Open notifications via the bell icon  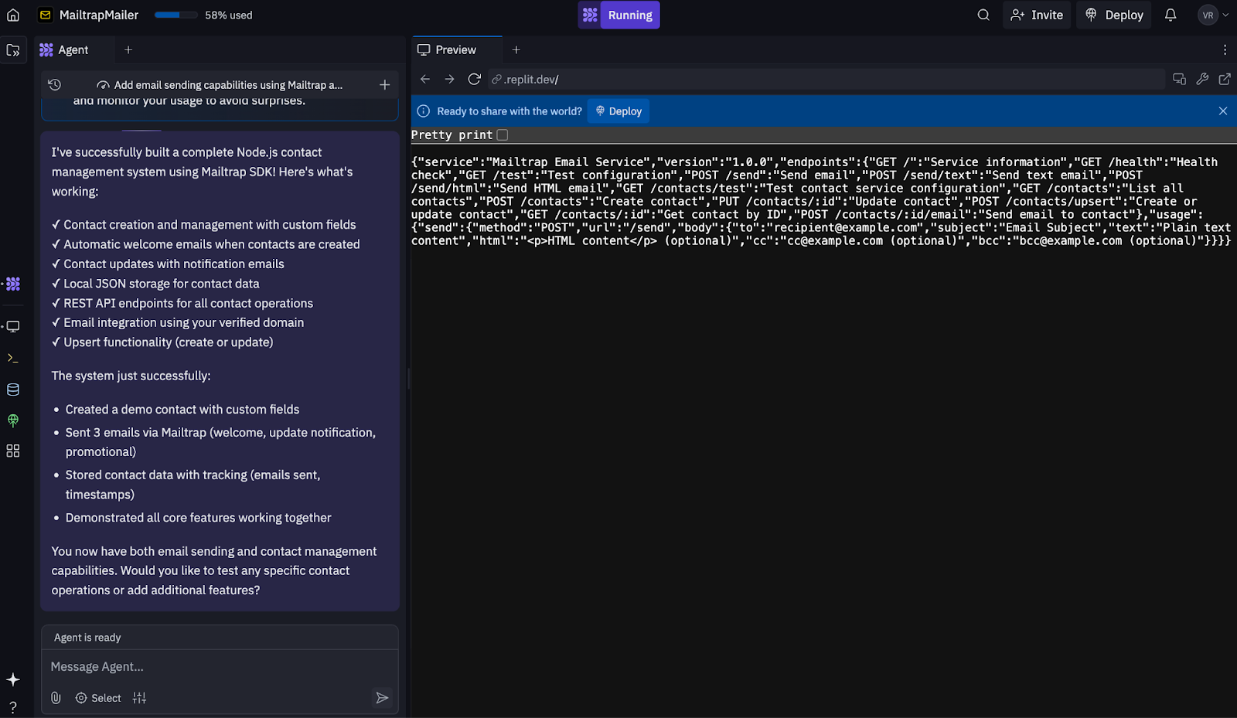click(x=1171, y=15)
